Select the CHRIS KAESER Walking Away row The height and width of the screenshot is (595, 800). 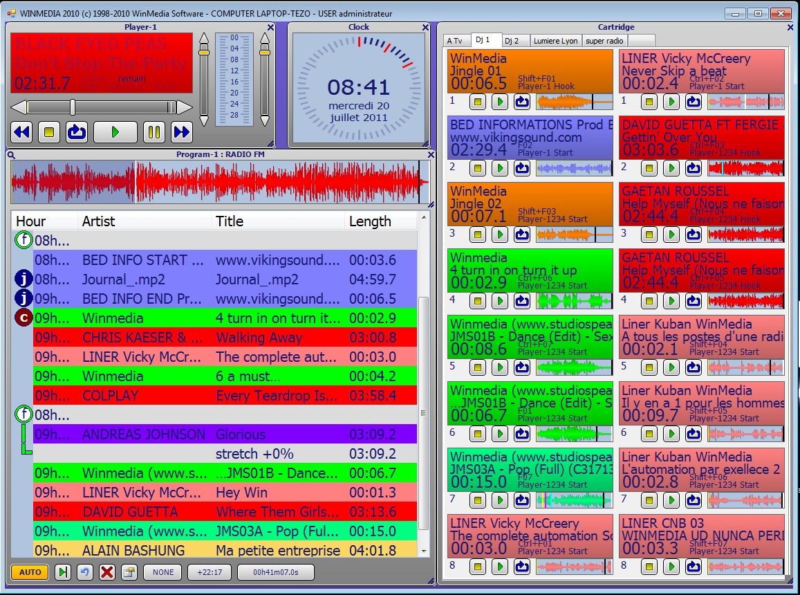(225, 338)
